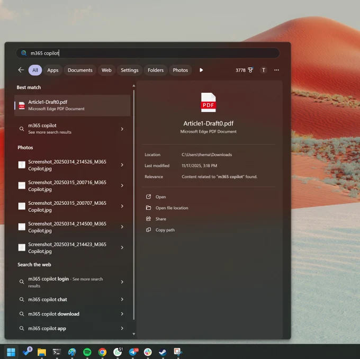The width and height of the screenshot is (360, 359).
Task: Expand Screenshot_20250315_200707_M365 Copilot.jpg chevron
Action: 122,207
